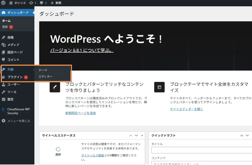Viewport: 252px width, 165px height.
Task: Click メニューを閉じる to collapse the sidebar
Action: pyautogui.click(x=19, y=121)
